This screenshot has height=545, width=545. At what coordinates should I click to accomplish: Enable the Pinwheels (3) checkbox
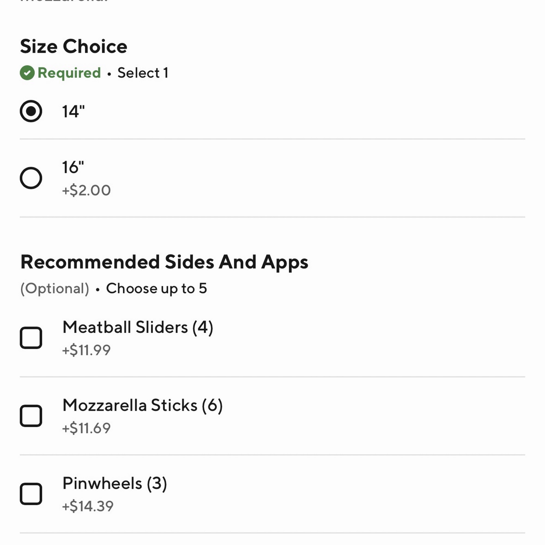click(31, 494)
